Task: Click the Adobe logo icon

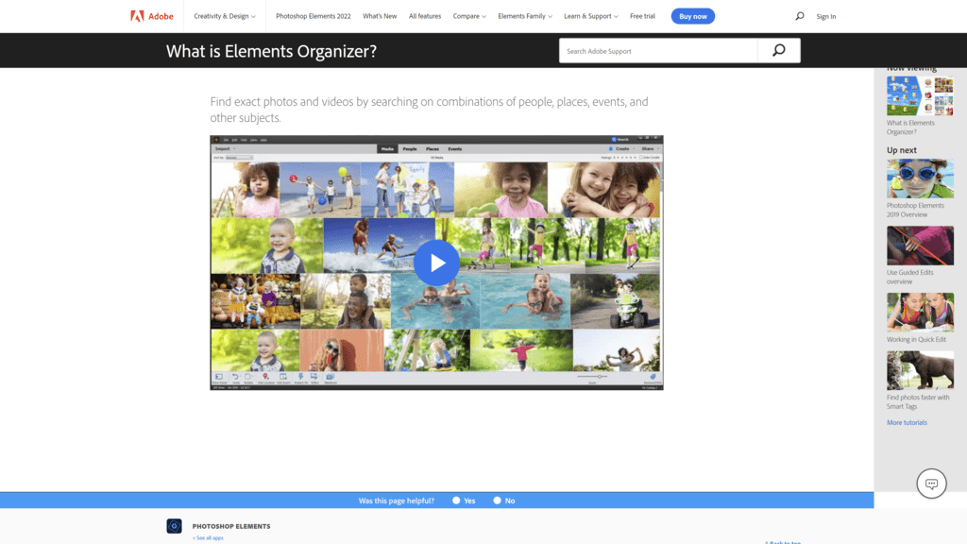Action: coord(137,16)
